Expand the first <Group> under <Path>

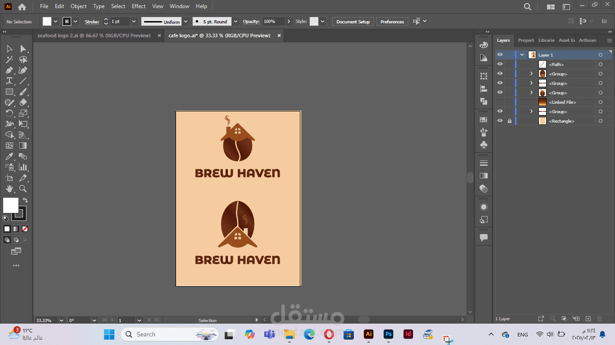[531, 74]
